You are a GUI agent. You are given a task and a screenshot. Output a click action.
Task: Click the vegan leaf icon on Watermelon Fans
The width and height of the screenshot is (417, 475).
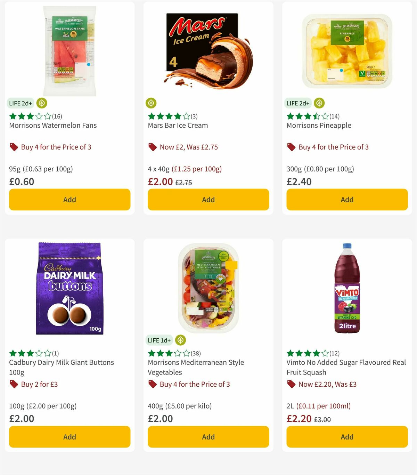(41, 103)
